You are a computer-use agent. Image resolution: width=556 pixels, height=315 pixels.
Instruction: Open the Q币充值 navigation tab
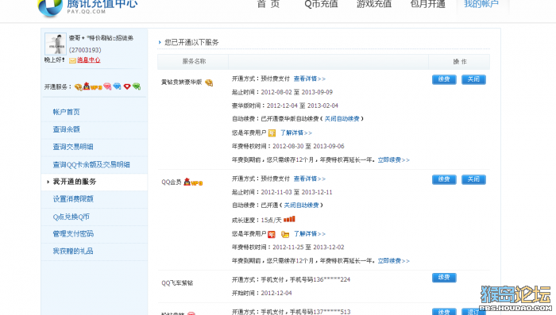click(x=321, y=4)
